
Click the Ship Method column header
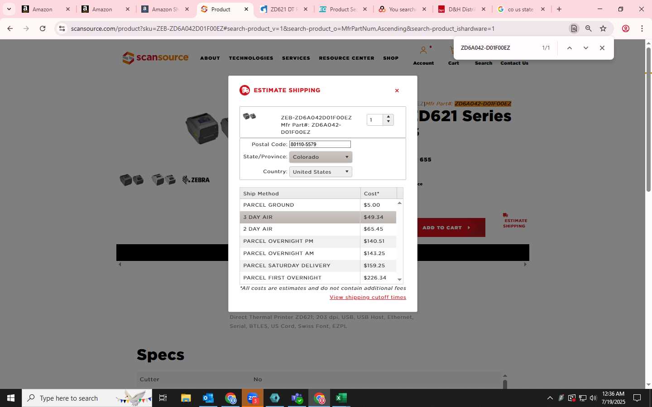coord(300,194)
